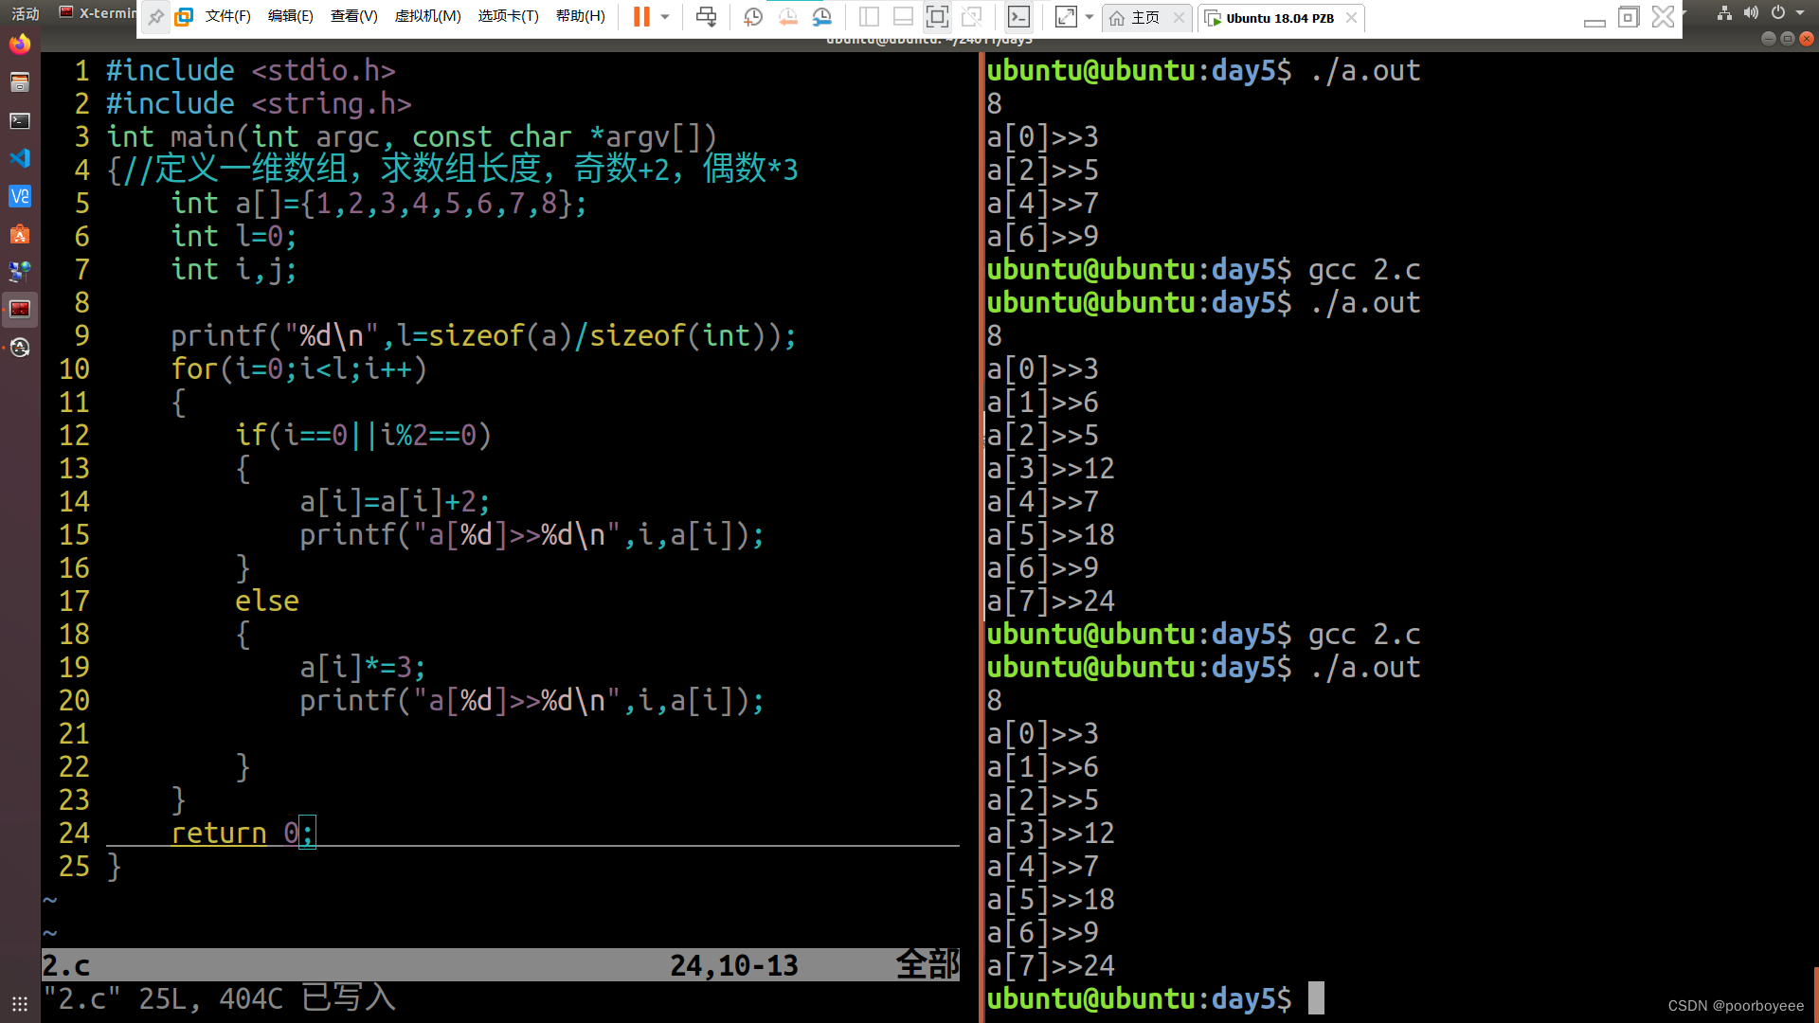Screen dimensions: 1819x1023
Task: Open Visual Studio Code from dock
Action: point(20,158)
